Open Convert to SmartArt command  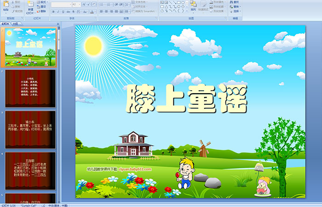[144, 11]
